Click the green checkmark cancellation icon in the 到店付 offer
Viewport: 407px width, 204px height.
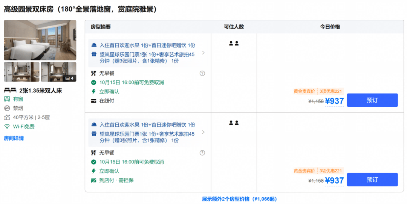pos(94,162)
